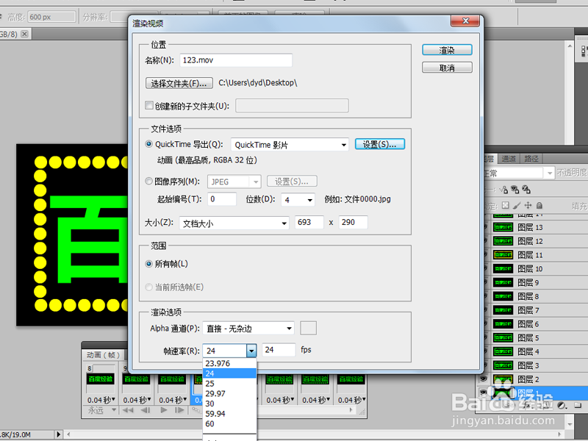The image size is (588, 441).
Task: Choose 59.94 frame rate option
Action: [x=229, y=414]
